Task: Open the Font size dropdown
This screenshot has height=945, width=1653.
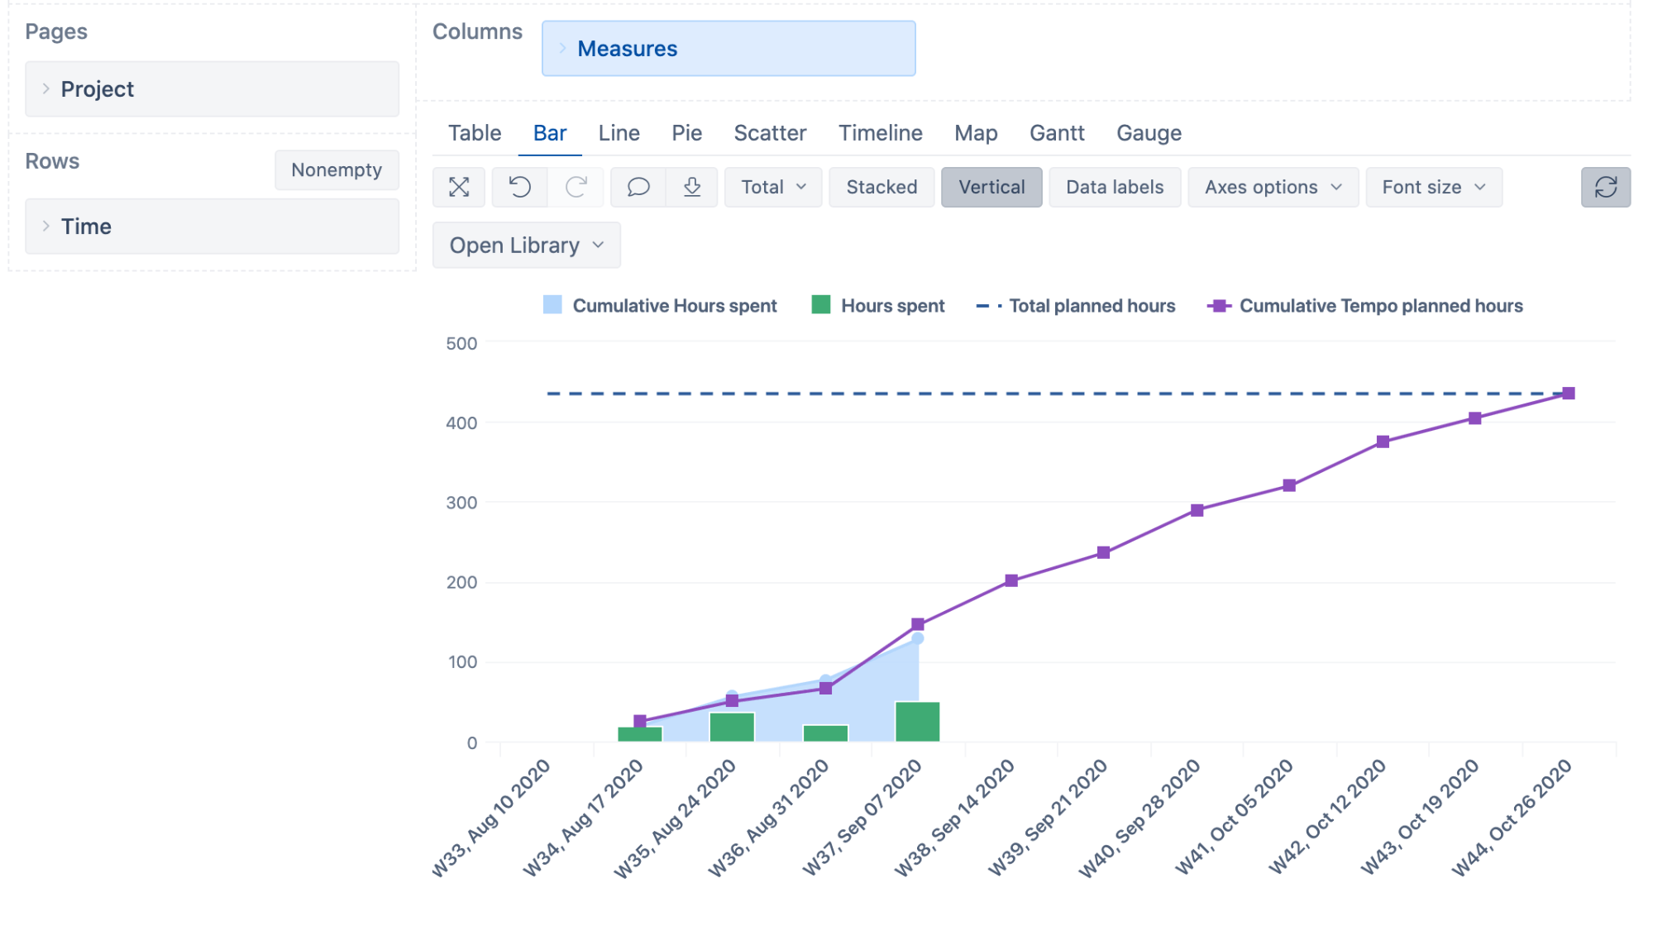Action: click(1433, 187)
